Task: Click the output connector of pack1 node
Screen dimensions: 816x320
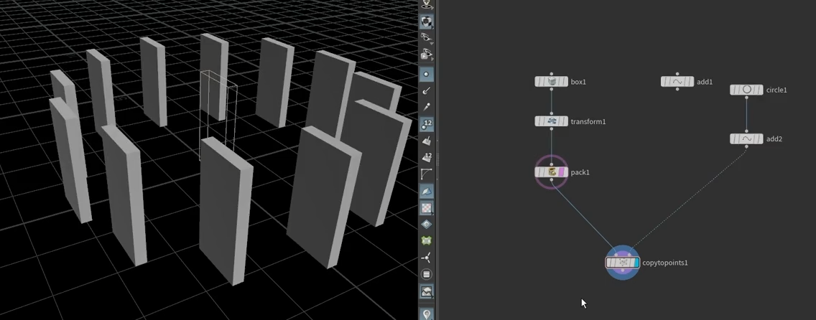Action: [x=552, y=180]
